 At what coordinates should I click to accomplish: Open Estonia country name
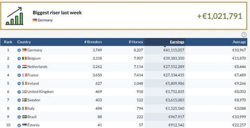pyautogui.click(x=33, y=125)
